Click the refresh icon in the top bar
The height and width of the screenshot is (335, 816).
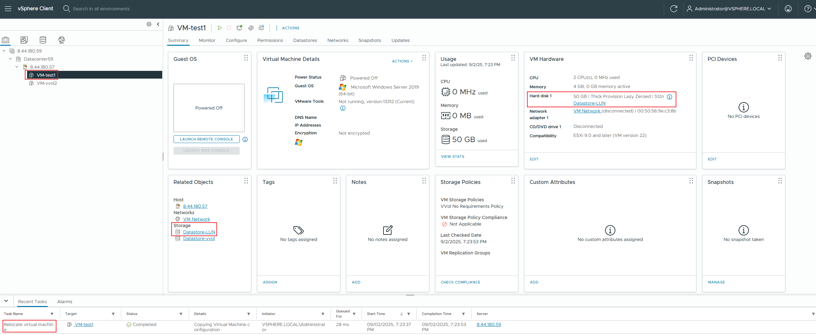click(x=673, y=9)
